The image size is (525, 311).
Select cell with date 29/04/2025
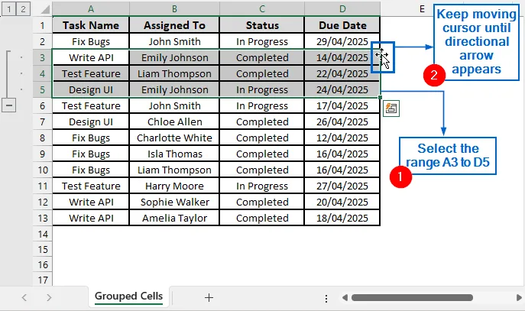coord(342,41)
